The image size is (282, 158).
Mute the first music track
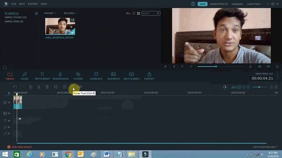click(x=9, y=127)
